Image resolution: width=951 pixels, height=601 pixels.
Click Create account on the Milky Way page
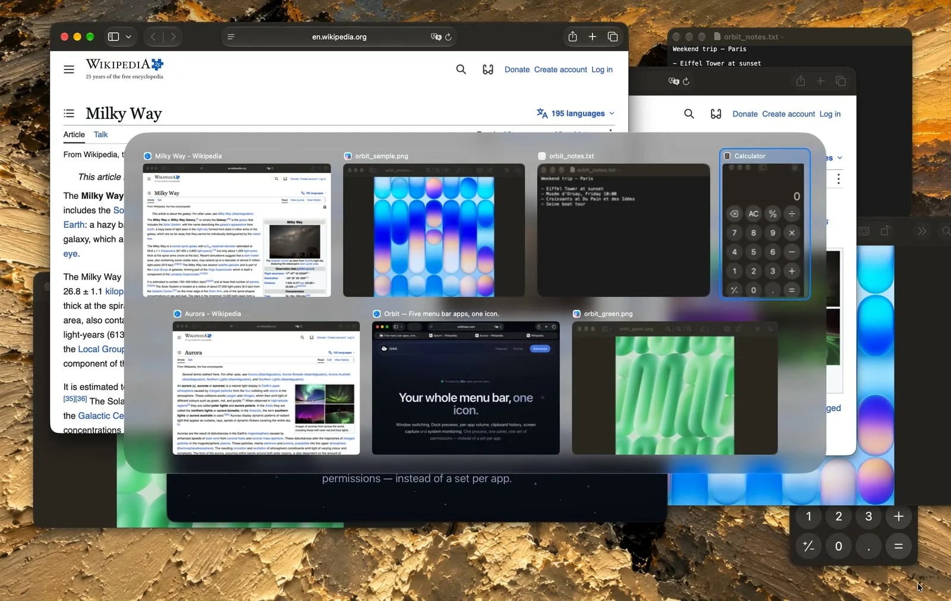(x=560, y=69)
